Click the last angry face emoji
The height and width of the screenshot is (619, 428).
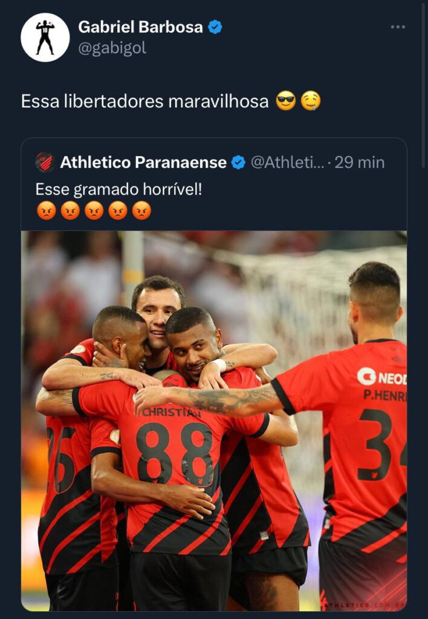point(141,210)
